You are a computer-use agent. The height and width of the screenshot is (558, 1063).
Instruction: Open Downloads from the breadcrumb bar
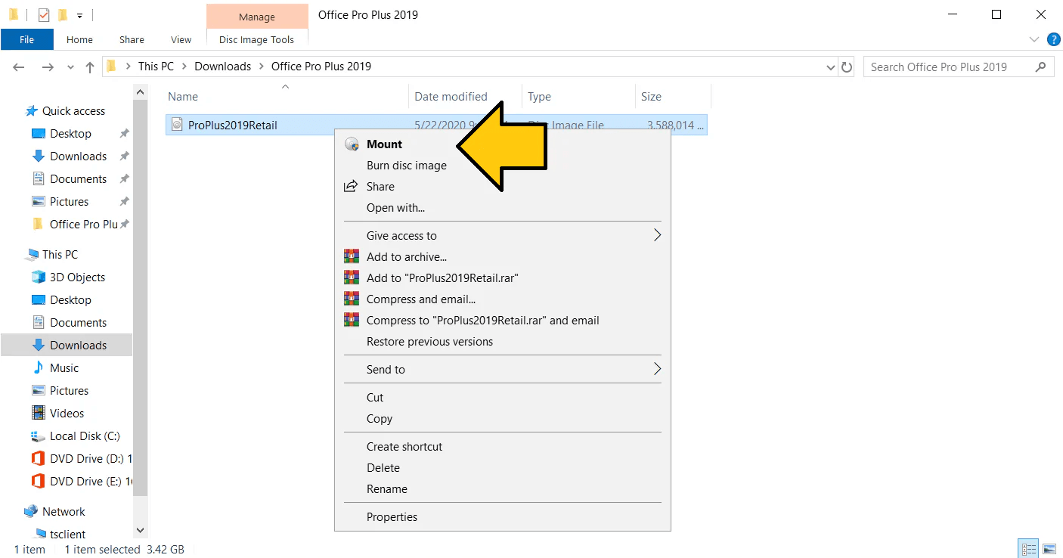[222, 67]
